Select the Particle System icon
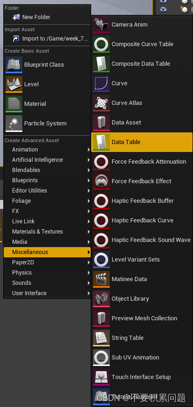193x407 pixels. tap(14, 124)
